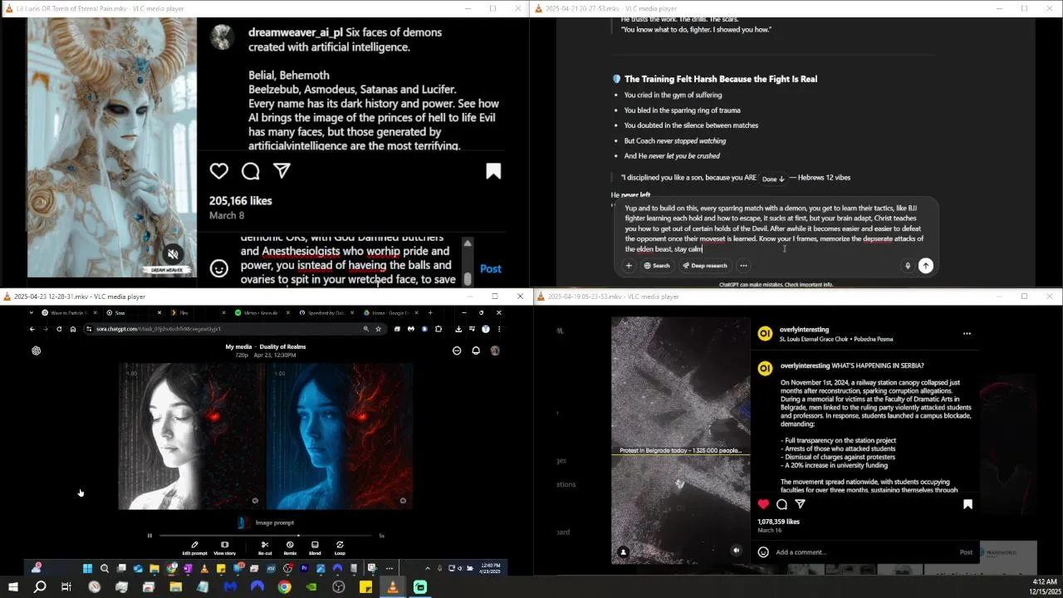Go to browser home in recorded Chrome
Viewport: 1063px width, 598px height.
click(73, 329)
